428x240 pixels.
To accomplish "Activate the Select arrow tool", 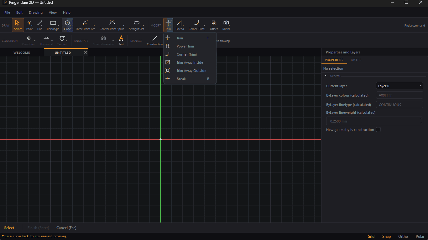I will tap(18, 25).
